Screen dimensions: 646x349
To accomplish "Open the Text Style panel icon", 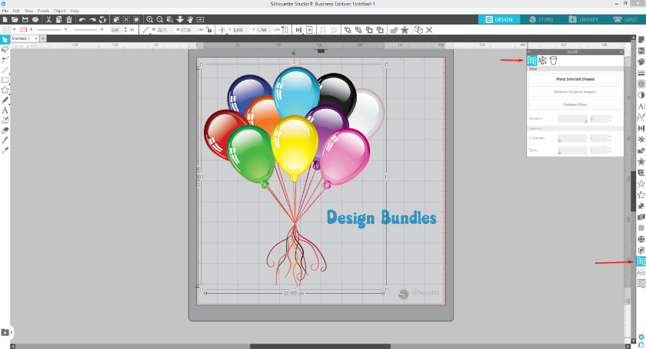I will [641, 106].
